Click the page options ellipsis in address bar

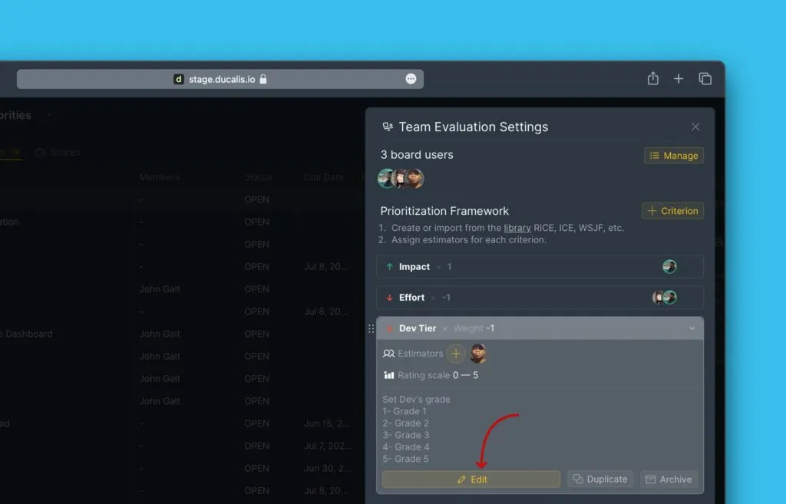411,79
